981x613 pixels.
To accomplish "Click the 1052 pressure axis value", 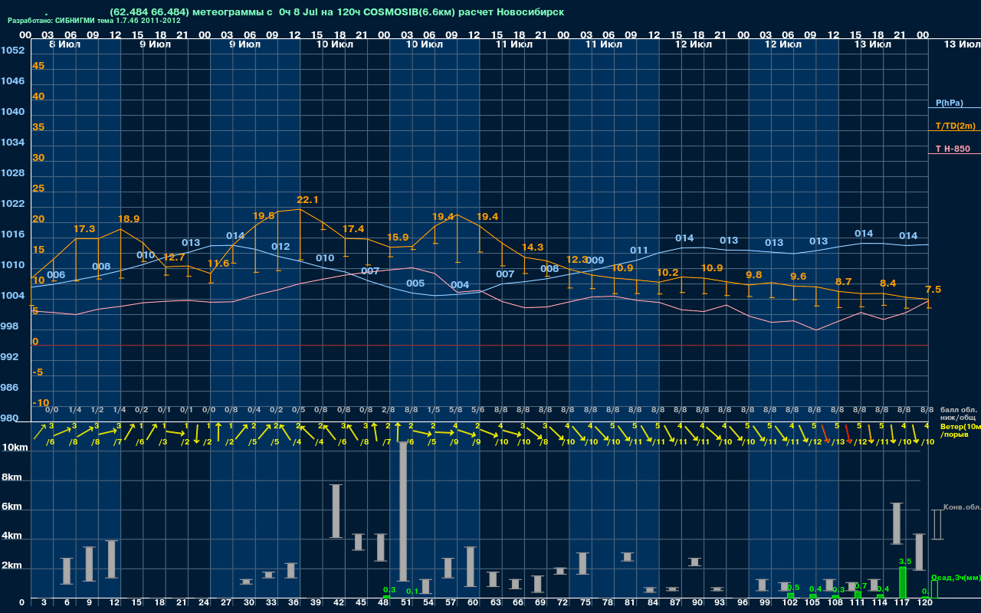I will (12, 51).
